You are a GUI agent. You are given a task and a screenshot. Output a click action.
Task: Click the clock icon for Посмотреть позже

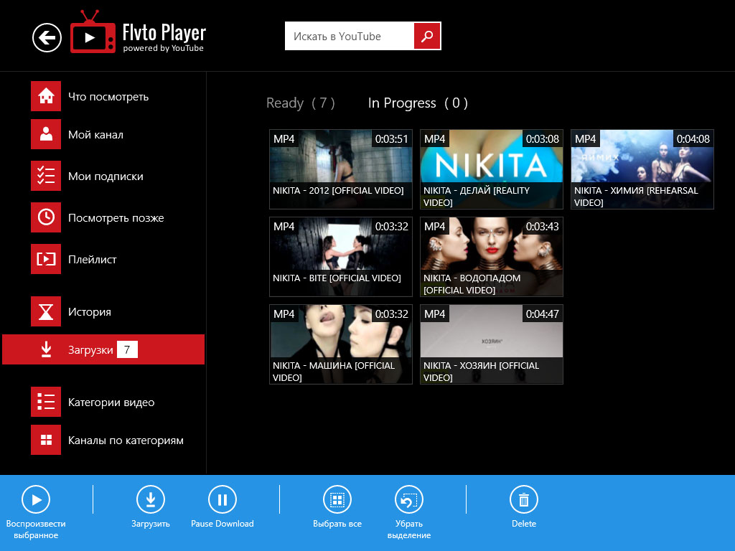pyautogui.click(x=46, y=217)
